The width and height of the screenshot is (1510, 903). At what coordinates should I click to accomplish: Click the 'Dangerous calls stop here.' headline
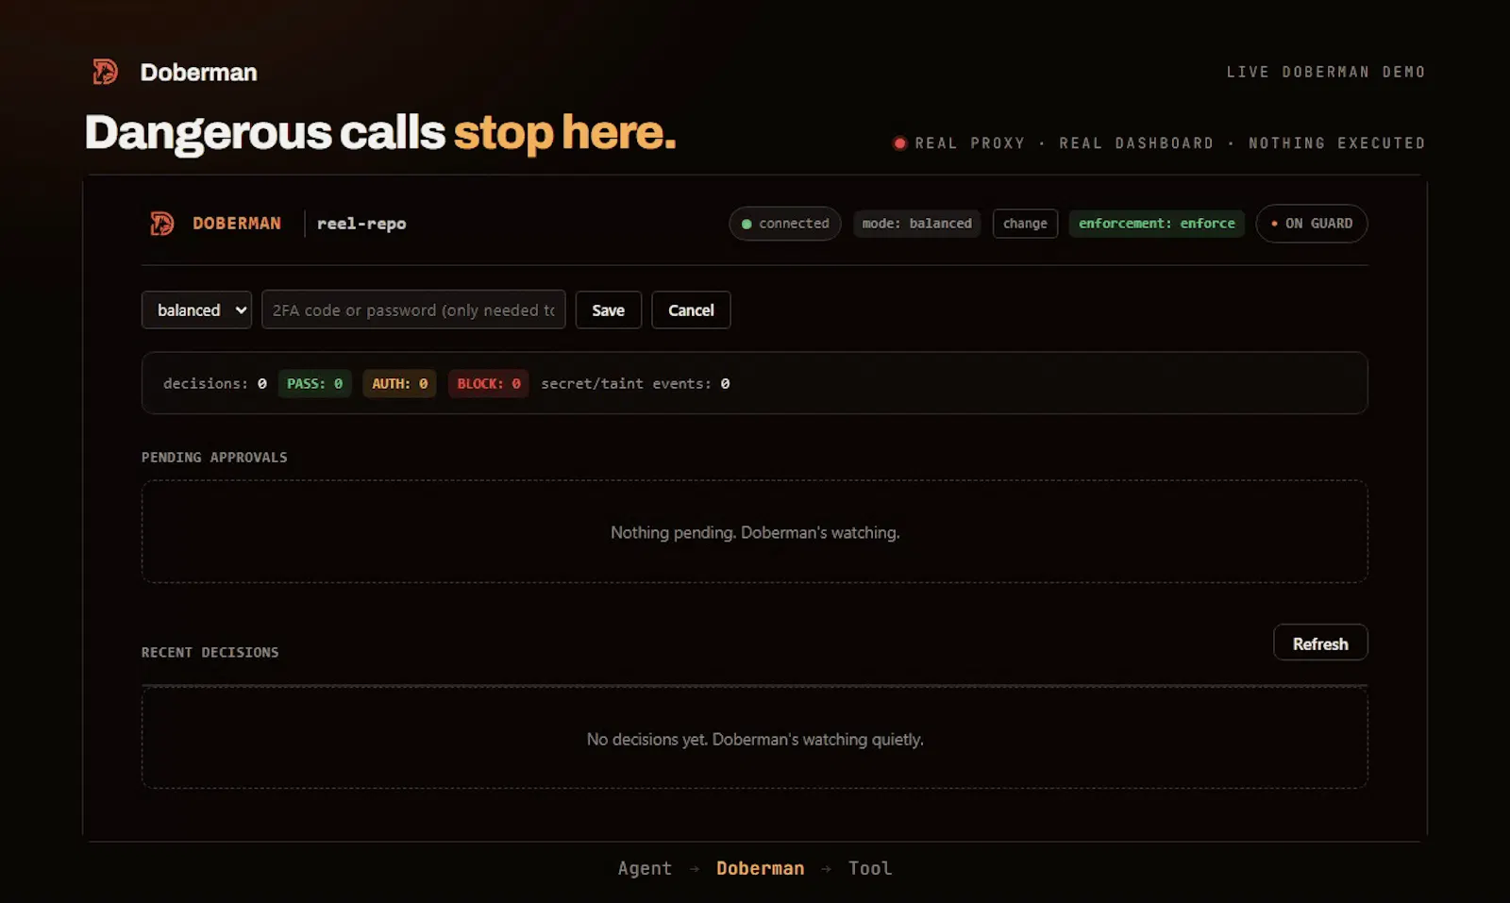click(x=380, y=133)
